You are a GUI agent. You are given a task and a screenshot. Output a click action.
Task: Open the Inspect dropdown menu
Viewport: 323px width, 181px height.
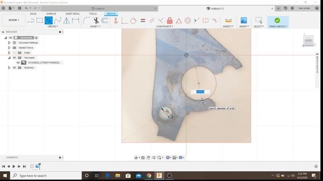tap(228, 27)
